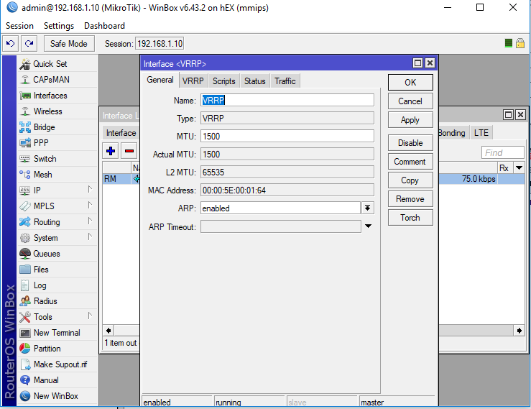This screenshot has width=531, height=409.
Task: Click the Torch button
Action: pos(410,218)
